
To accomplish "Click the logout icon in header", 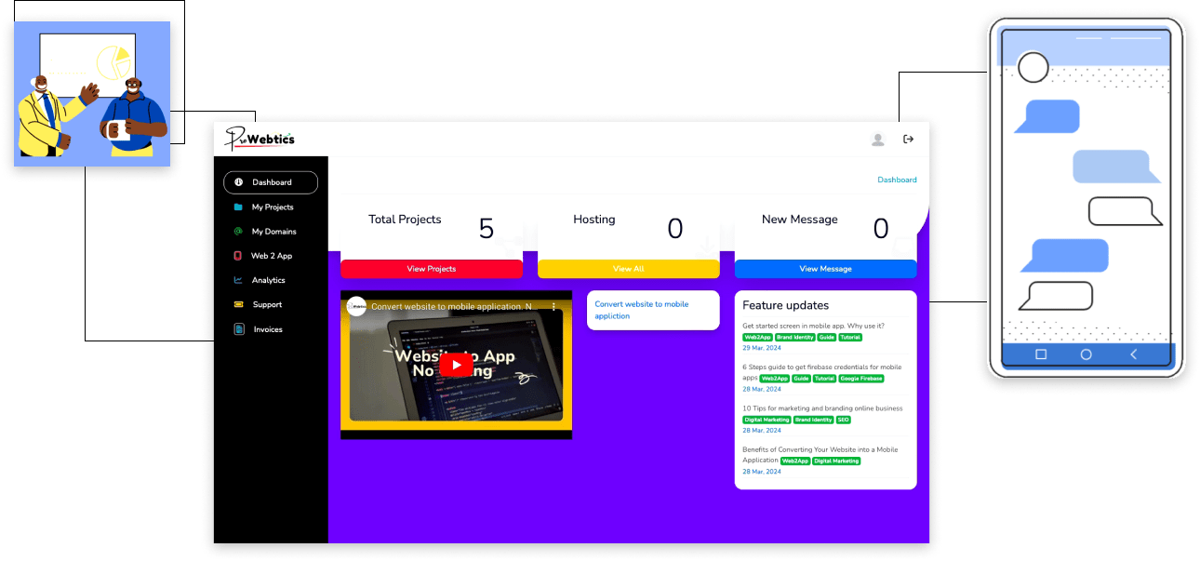I will pos(909,140).
